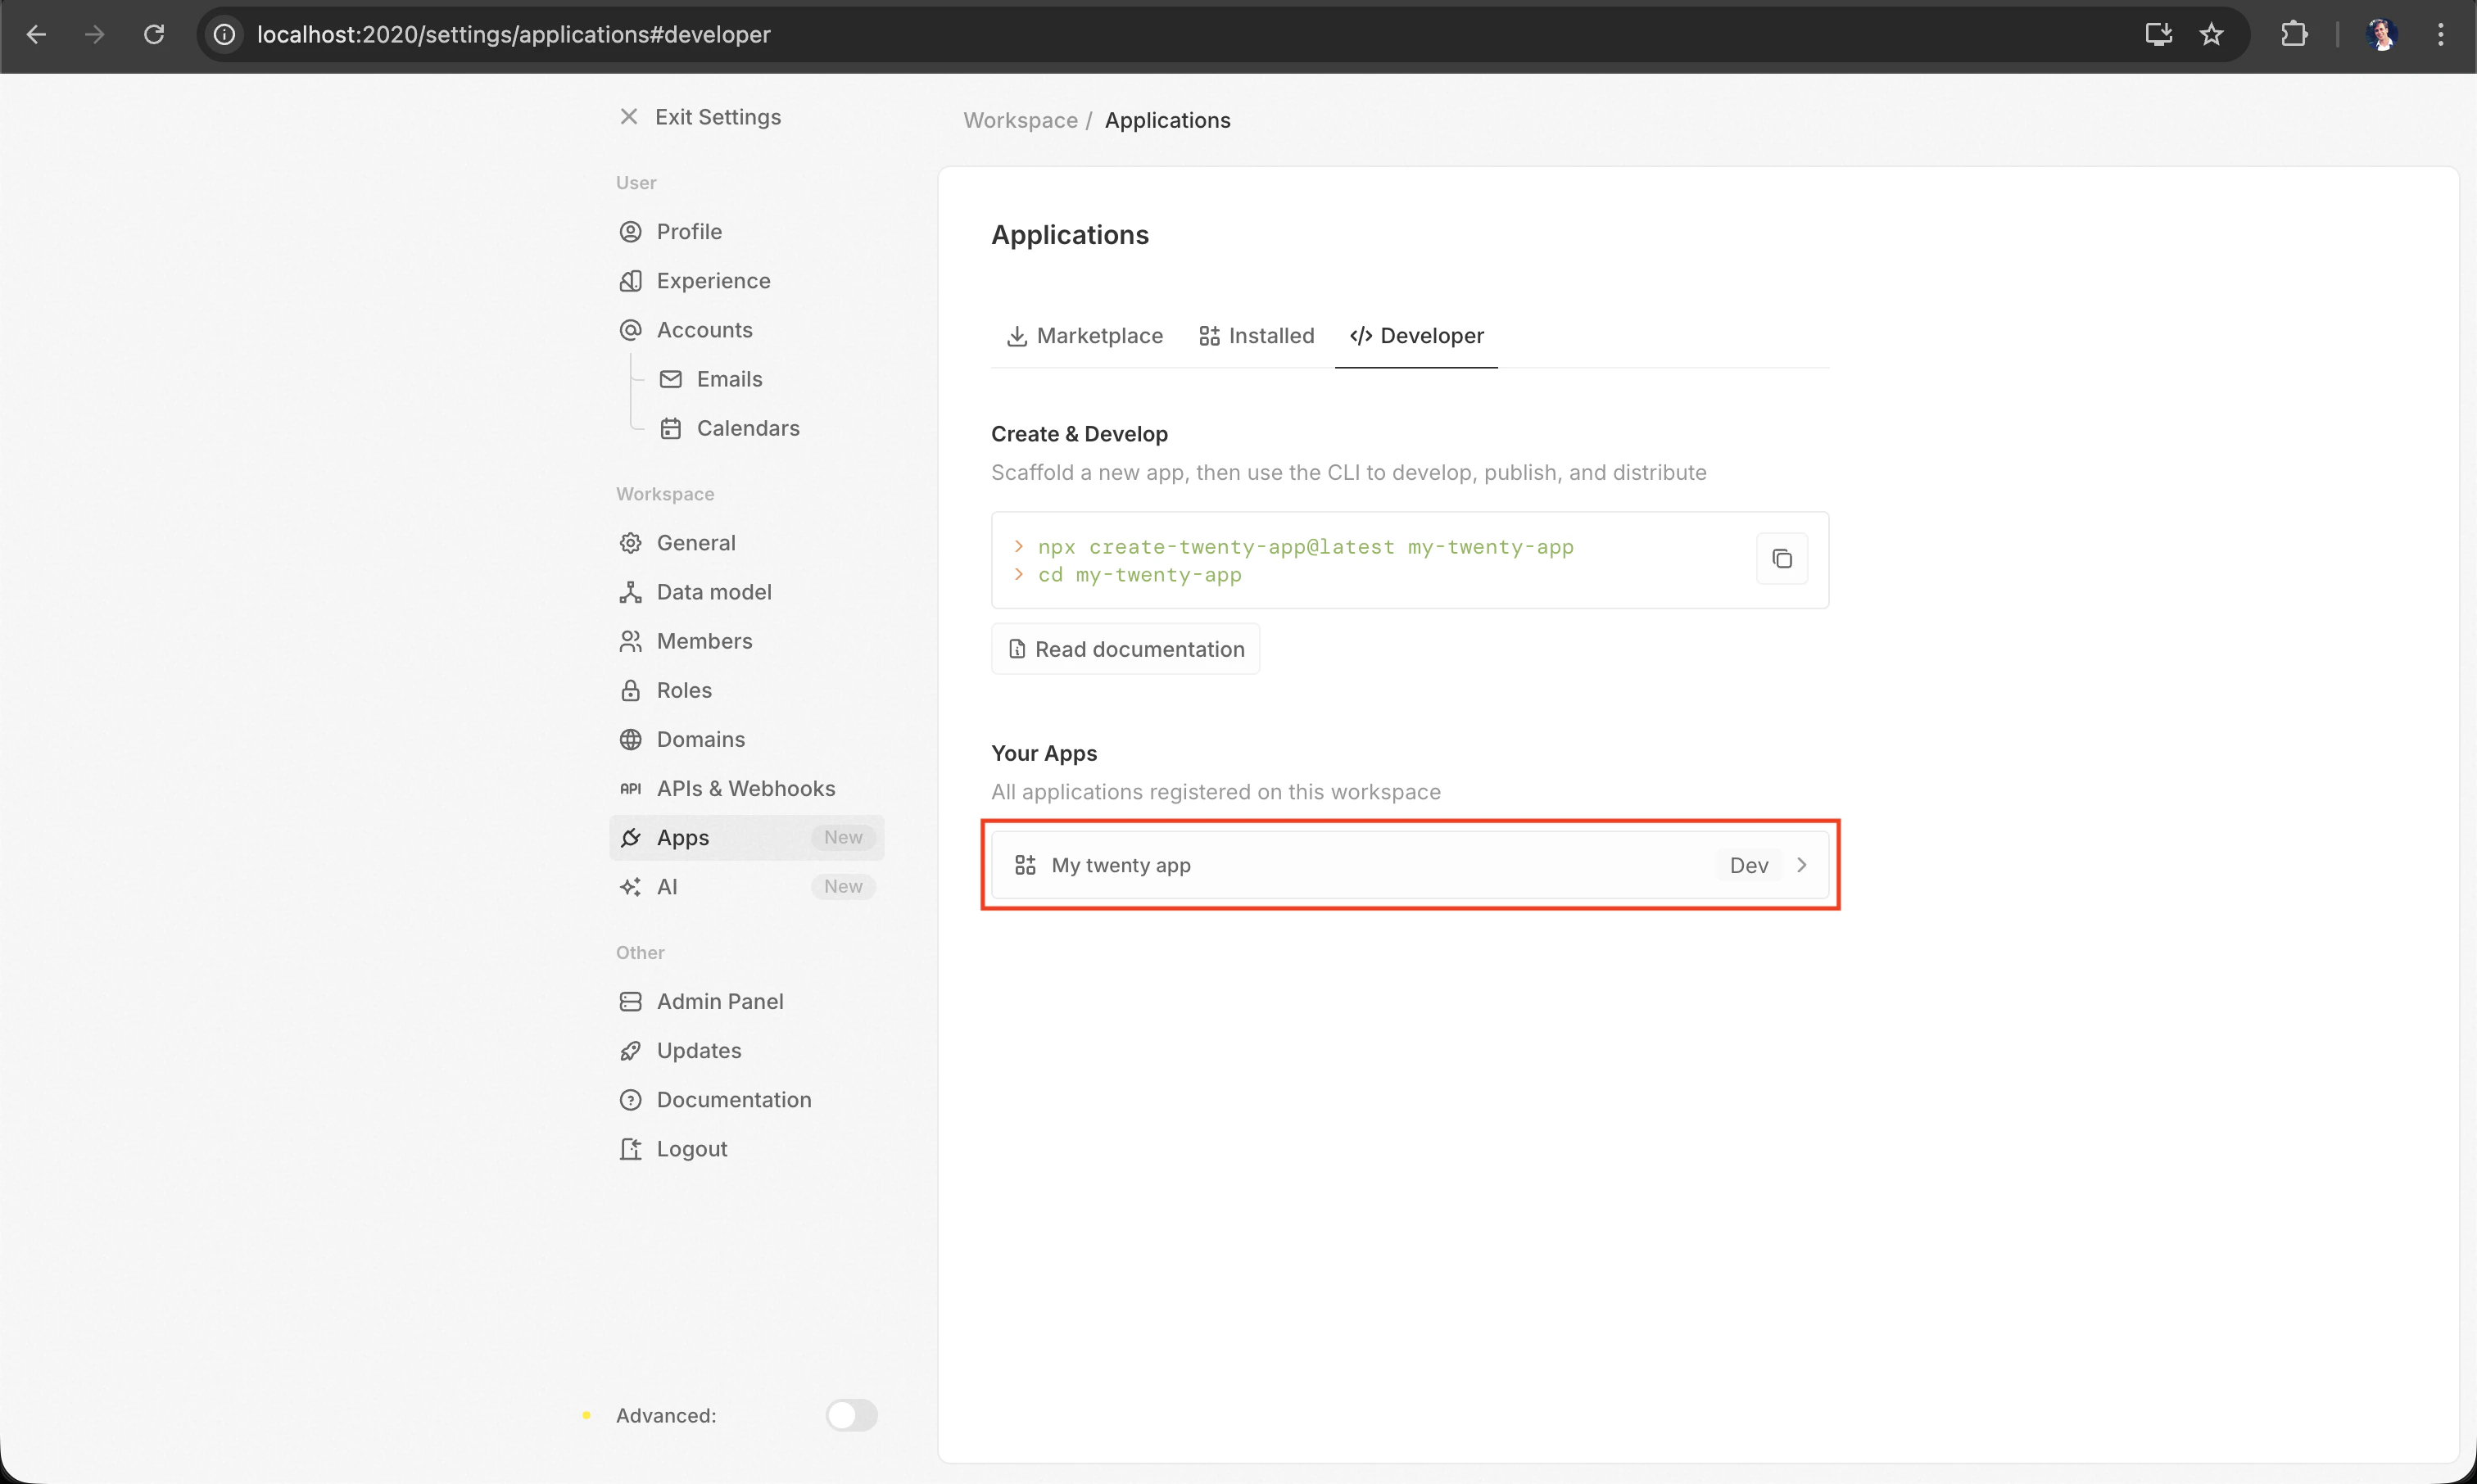Image resolution: width=2477 pixels, height=1484 pixels.
Task: Click the Read documentation button
Action: tap(1125, 649)
